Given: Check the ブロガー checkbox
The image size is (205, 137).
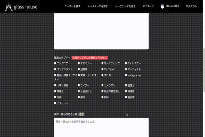Looking at the screenshot, I should [x=102, y=75].
